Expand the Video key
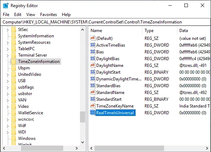This screenshot has height=152, width=211. 8,107
